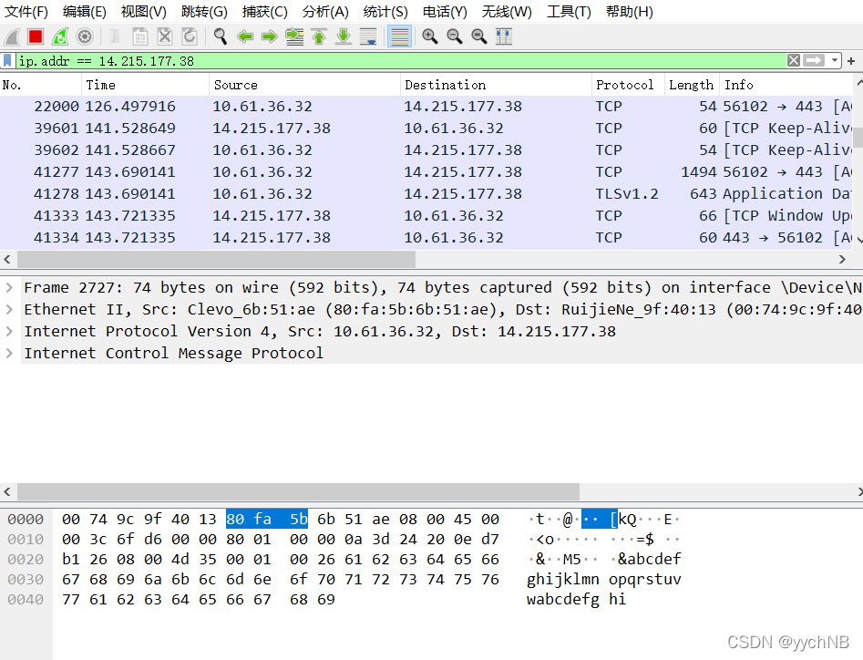
Task: Open the 帮助(H) menu
Action: click(629, 12)
